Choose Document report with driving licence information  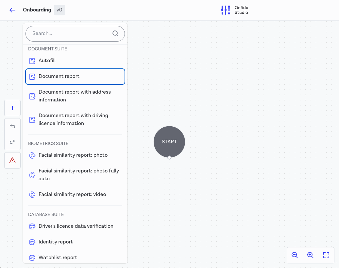coord(73,119)
